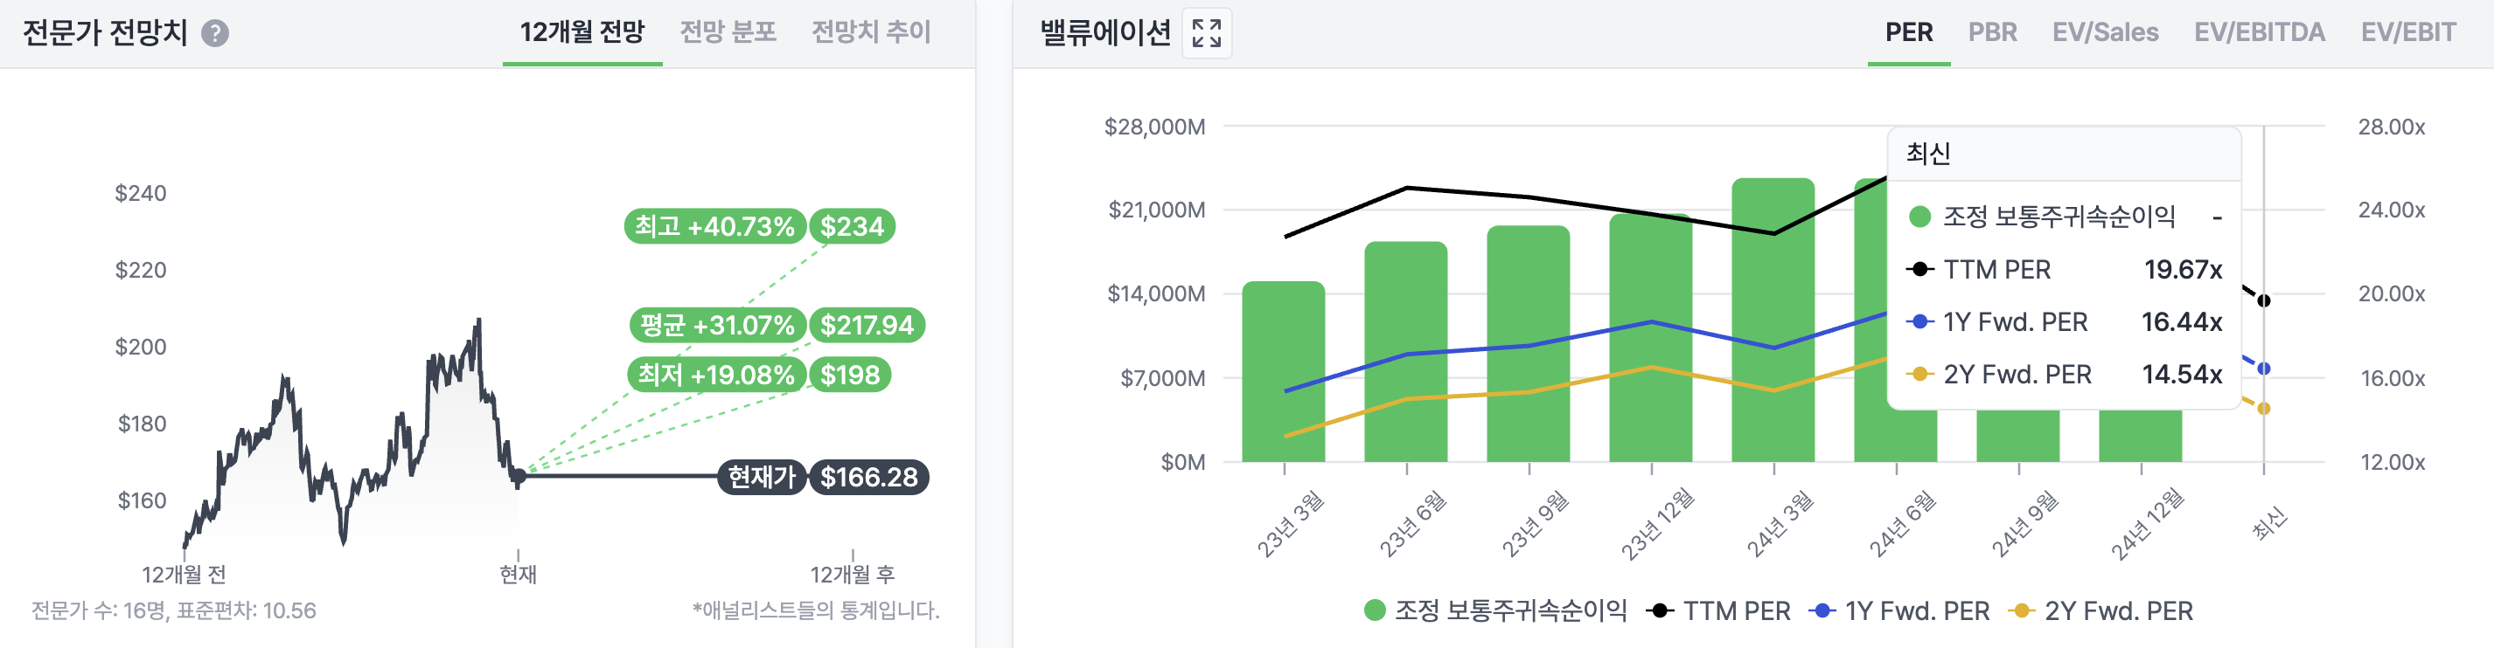This screenshot has width=2494, height=648.
Task: Click the 평균 $217.94 target label
Action: [867, 325]
